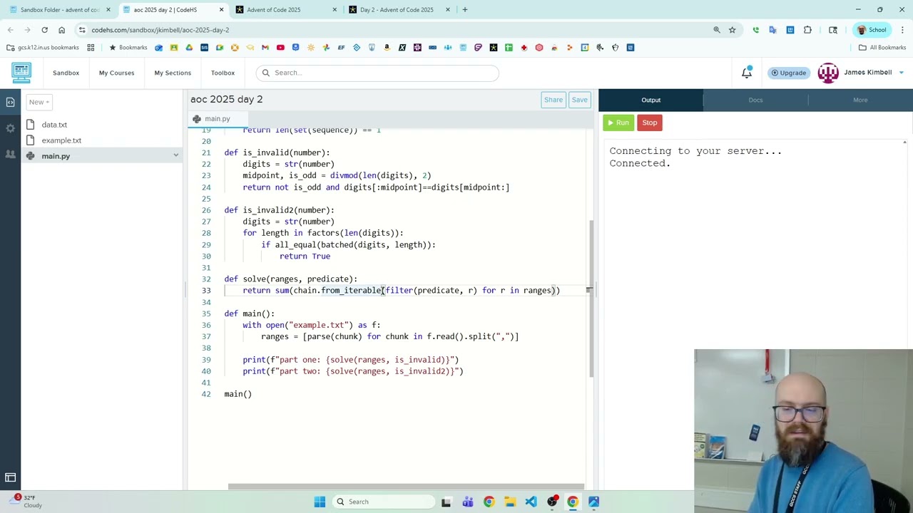Bookmark this page with the star icon
The height and width of the screenshot is (513, 913).
(732, 30)
